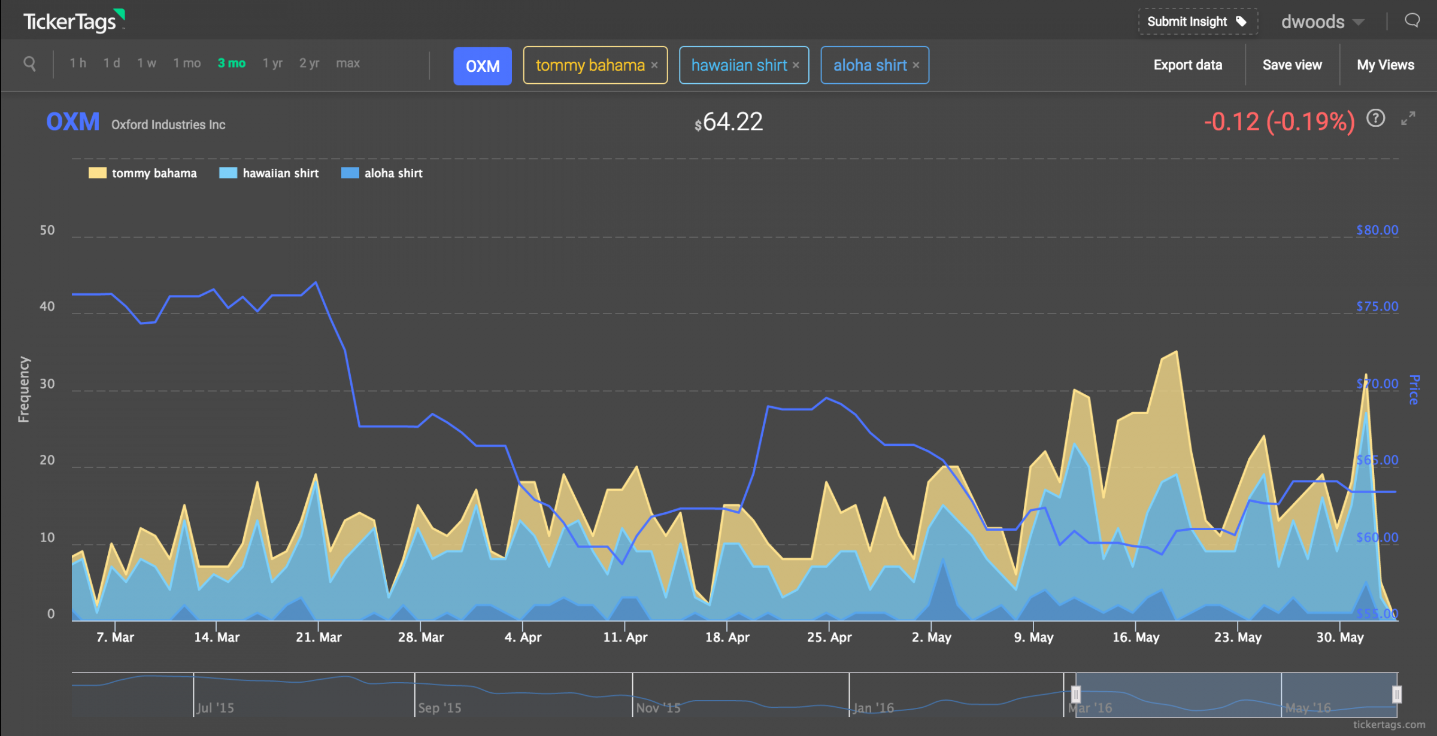Open the dwoods user dropdown

pos(1323,22)
